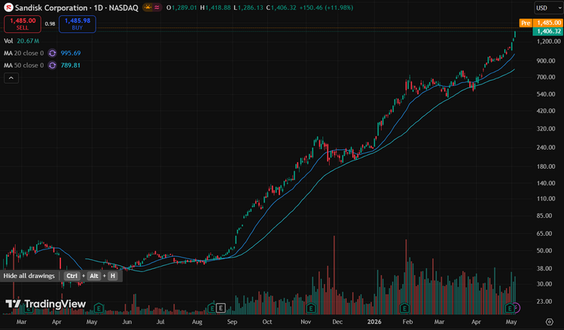The width and height of the screenshot is (564, 330).
Task: Open the earnings marker in November
Action: [311, 308]
